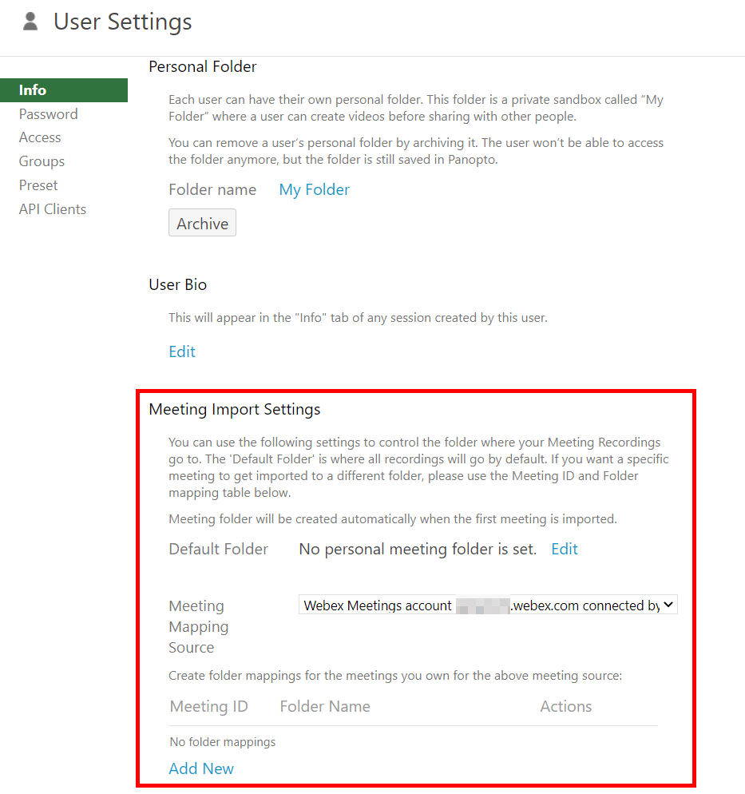The image size is (745, 794).
Task: Click the Meeting Import Settings heading
Action: tap(234, 409)
